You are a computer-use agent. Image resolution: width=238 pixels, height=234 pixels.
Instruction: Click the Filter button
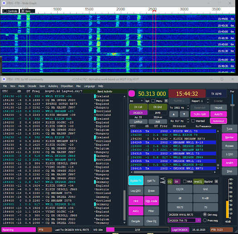[151, 211]
